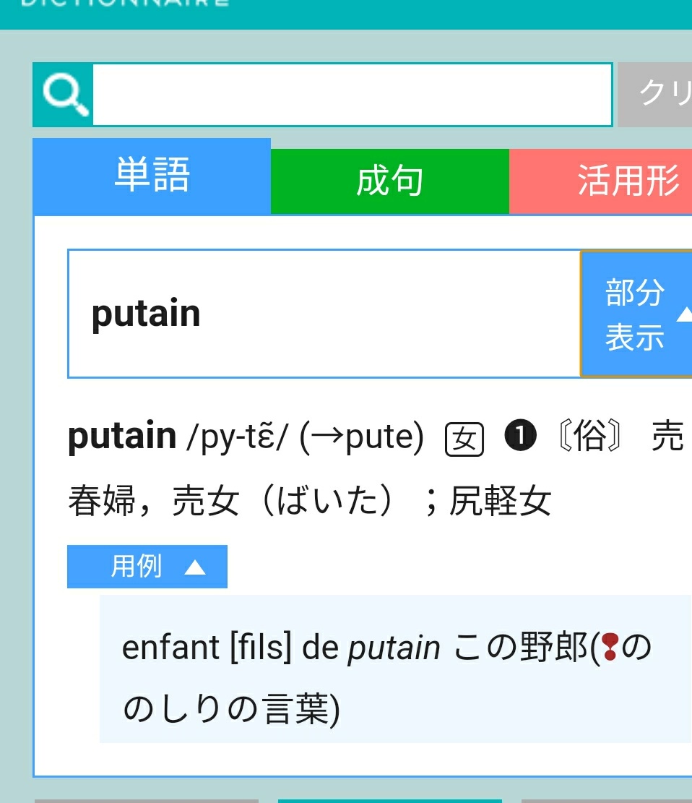Click the red note icon in the example
The image size is (692, 803).
click(610, 647)
